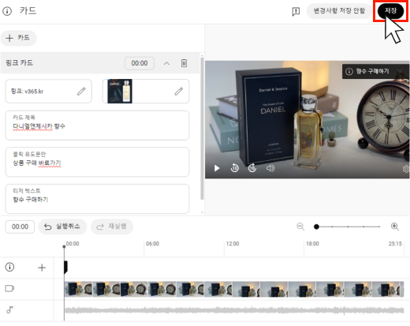This screenshot has height=326, width=410.
Task: Edit the v365.kr link with pencil icon
Action: (81, 92)
